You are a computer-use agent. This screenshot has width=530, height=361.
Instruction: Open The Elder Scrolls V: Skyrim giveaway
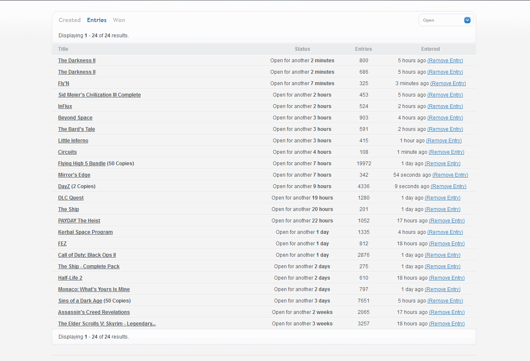coord(107,324)
